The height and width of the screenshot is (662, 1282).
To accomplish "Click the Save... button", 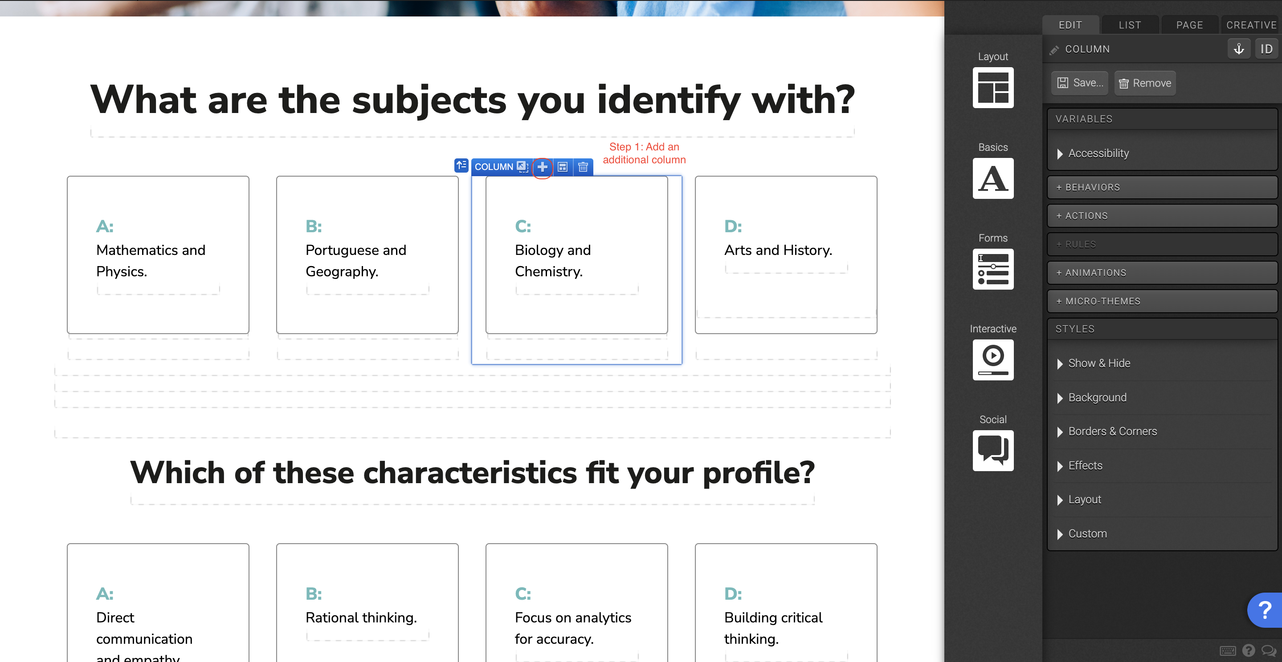I will point(1080,83).
